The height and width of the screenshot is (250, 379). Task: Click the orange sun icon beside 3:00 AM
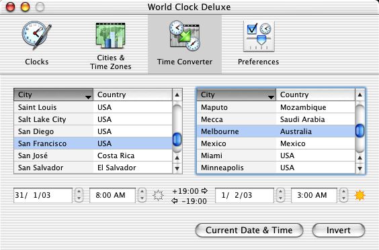(x=360, y=195)
